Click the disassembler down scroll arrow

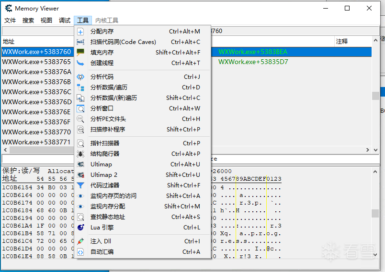(x=375, y=150)
